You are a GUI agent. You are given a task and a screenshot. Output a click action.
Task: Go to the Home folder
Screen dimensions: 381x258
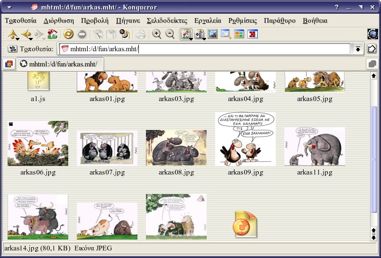point(52,34)
